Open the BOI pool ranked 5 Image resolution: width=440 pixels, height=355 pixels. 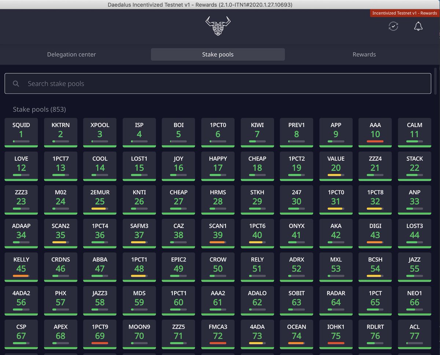click(179, 132)
